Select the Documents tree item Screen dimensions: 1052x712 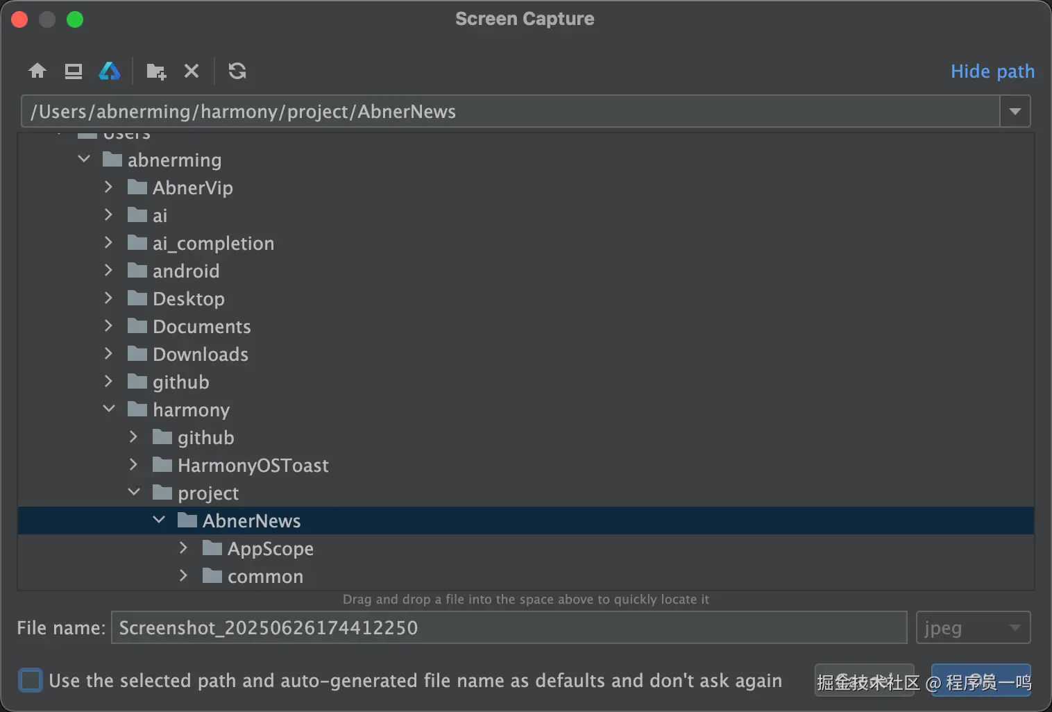(x=201, y=326)
